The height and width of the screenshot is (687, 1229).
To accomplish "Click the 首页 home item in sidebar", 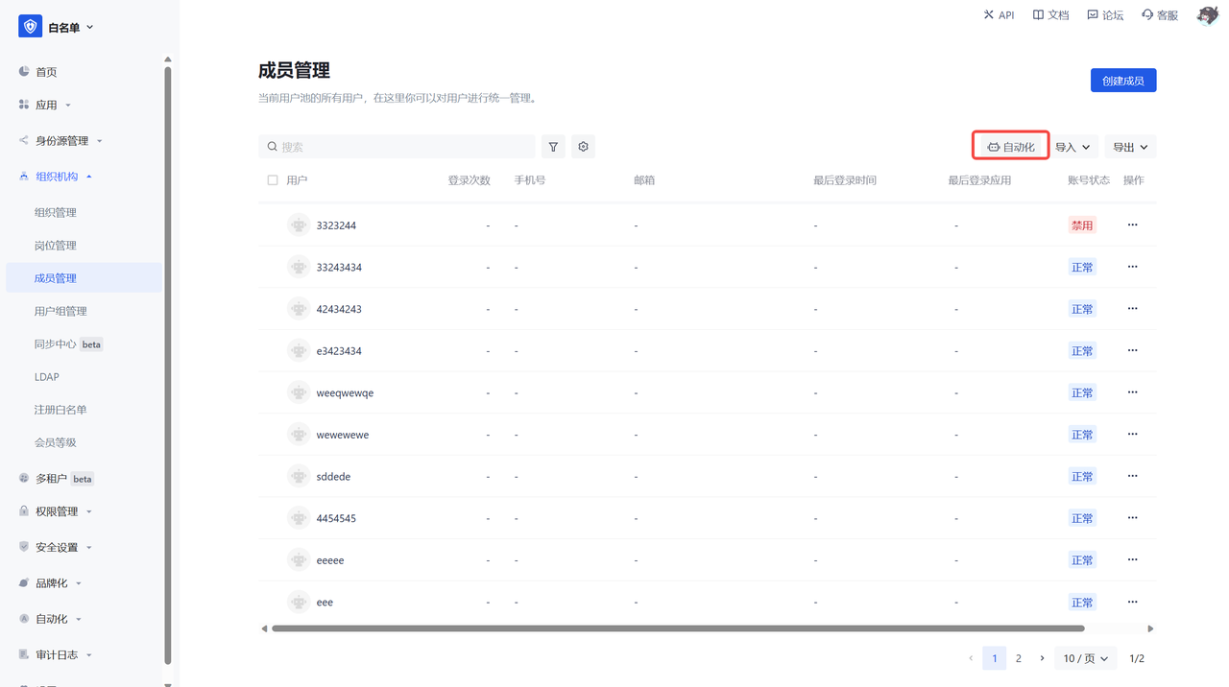I will point(46,72).
